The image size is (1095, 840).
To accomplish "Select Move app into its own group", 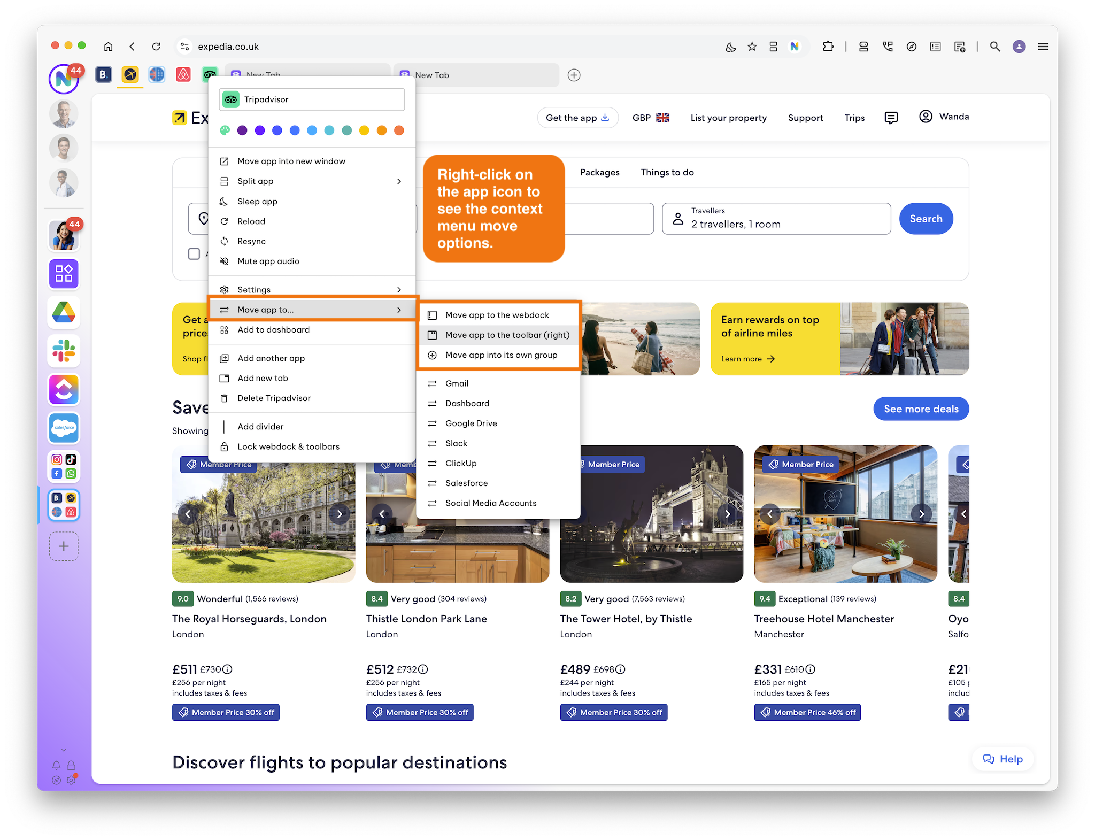I will tap(498, 355).
